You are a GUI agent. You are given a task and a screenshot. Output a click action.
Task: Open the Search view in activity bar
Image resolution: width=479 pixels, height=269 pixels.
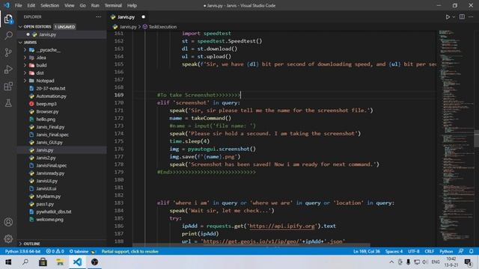(8, 36)
